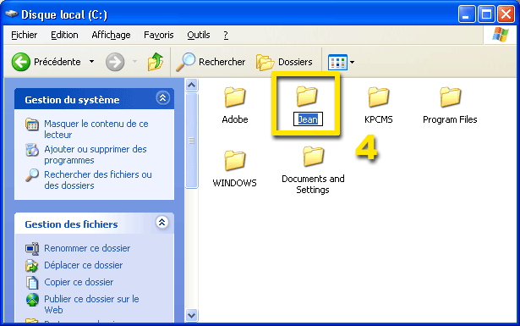Click globe icon beside Publier ce dossier

[32, 300]
